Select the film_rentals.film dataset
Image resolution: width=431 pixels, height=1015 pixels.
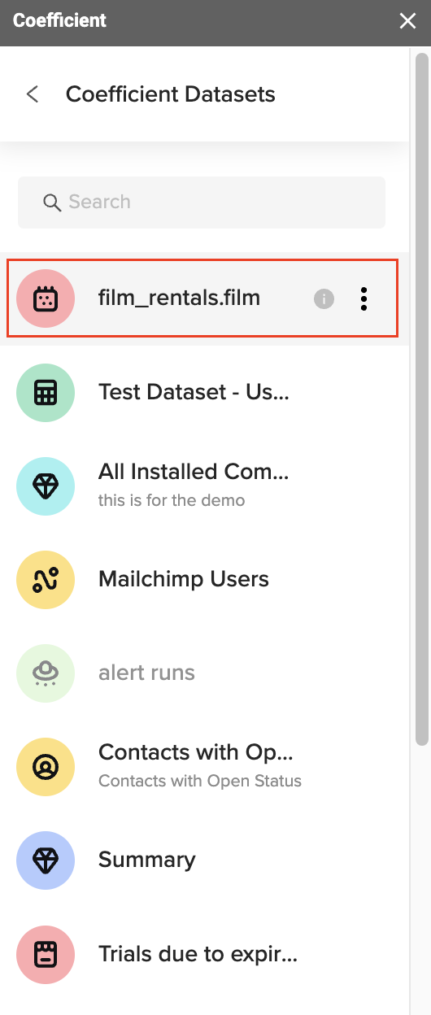point(203,298)
